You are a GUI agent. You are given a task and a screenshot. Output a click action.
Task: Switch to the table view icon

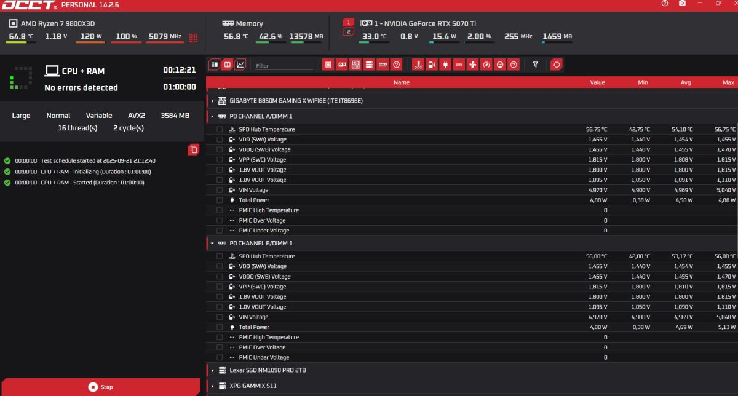click(x=227, y=65)
